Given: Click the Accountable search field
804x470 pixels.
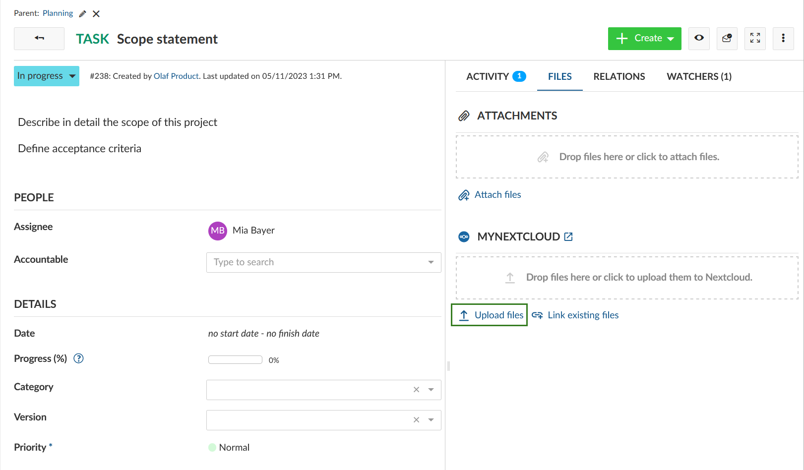Looking at the screenshot, I should pos(317,262).
